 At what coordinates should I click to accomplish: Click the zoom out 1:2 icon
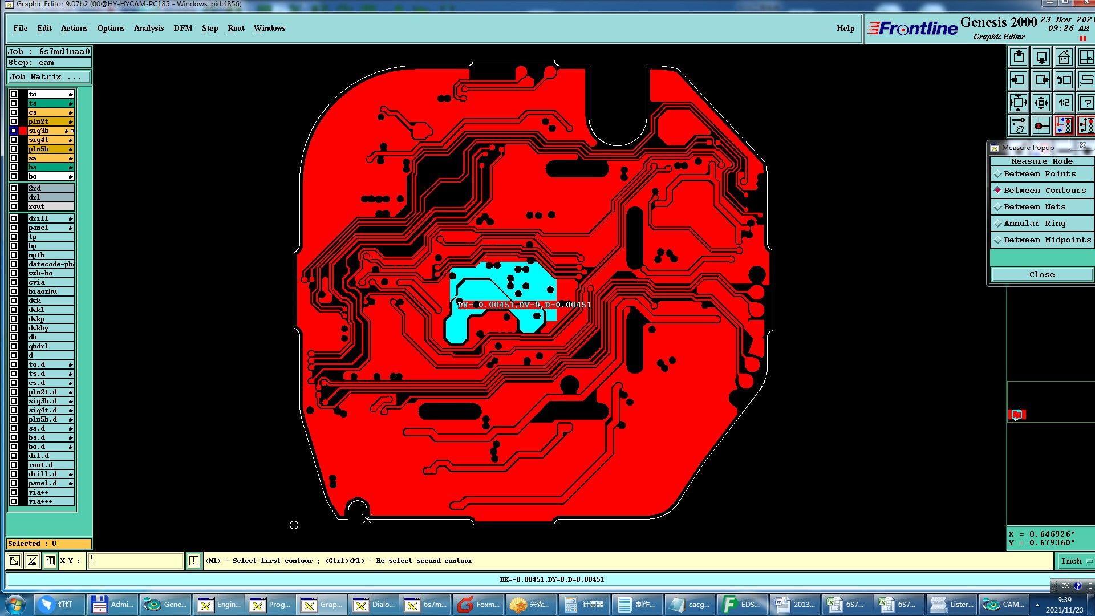coord(1064,103)
